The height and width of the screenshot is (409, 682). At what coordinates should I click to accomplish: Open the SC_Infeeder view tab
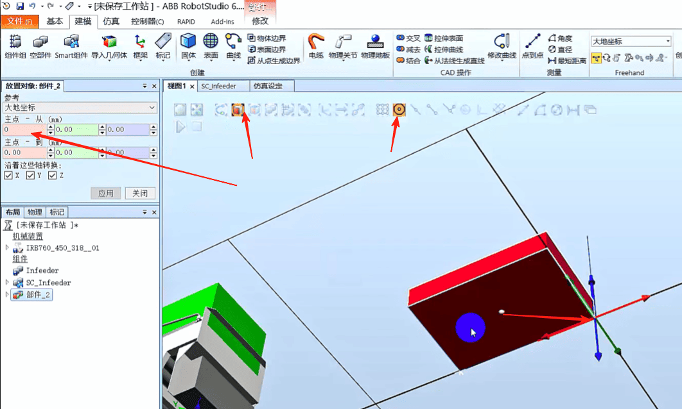[218, 86]
